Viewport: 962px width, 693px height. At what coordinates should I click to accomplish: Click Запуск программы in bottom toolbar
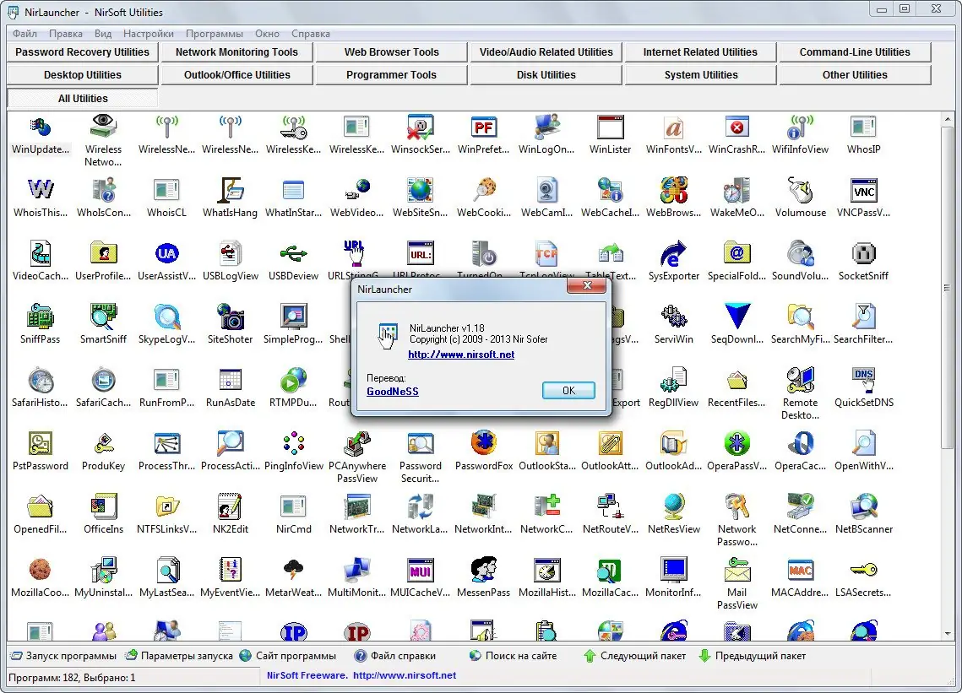pyautogui.click(x=64, y=656)
